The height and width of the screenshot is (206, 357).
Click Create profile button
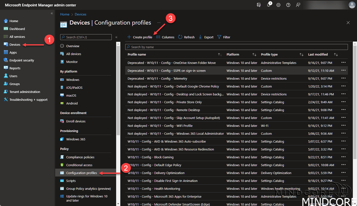click(139, 37)
